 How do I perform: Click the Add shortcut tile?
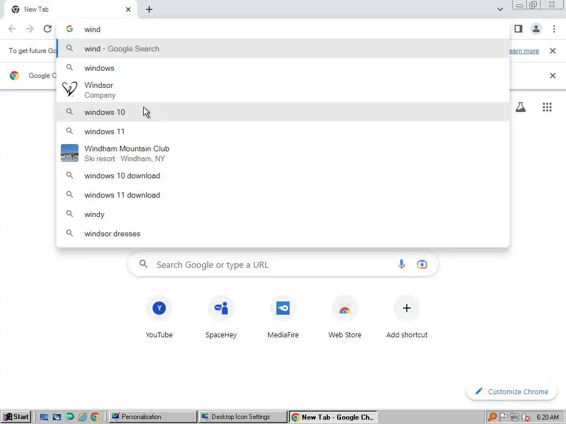click(407, 317)
